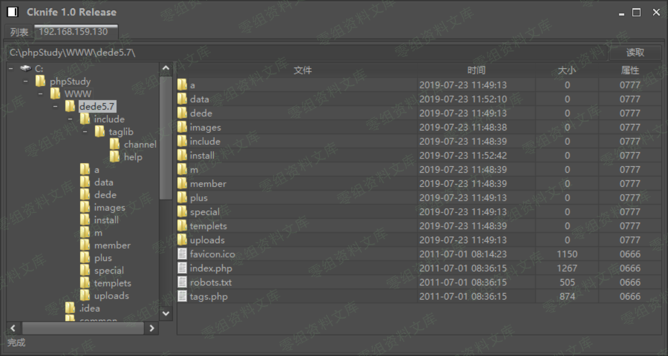Sort by the 时间 column header
668x356 pixels.
tap(476, 70)
